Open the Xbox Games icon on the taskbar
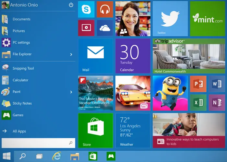 tap(111, 156)
